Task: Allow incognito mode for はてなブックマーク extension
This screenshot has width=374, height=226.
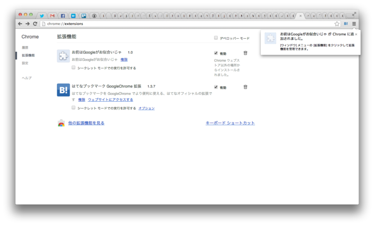Action: point(73,108)
